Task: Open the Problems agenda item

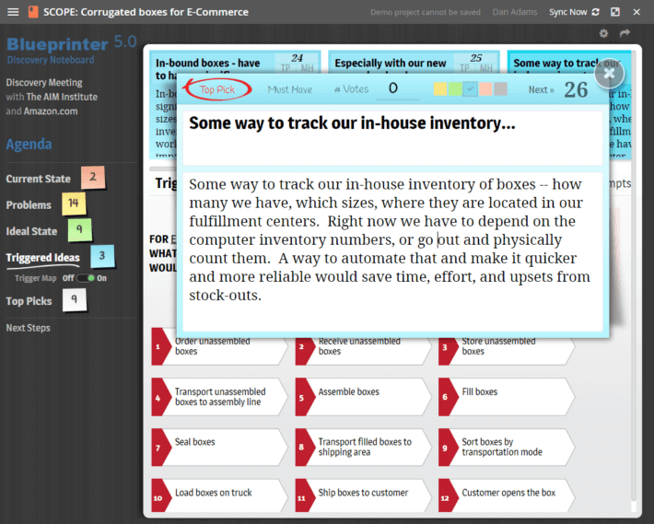Action: pyautogui.click(x=29, y=205)
